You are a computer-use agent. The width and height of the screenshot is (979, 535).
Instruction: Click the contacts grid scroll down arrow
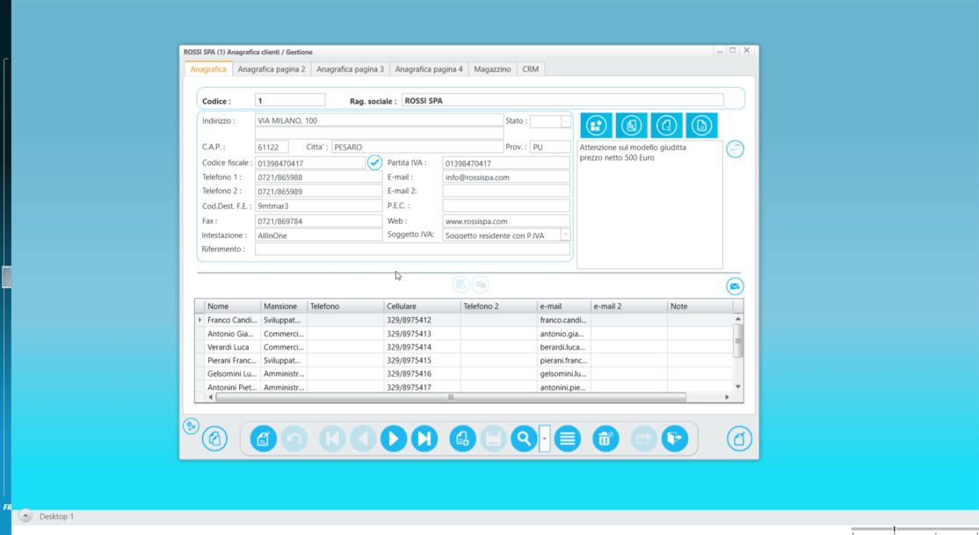click(738, 387)
